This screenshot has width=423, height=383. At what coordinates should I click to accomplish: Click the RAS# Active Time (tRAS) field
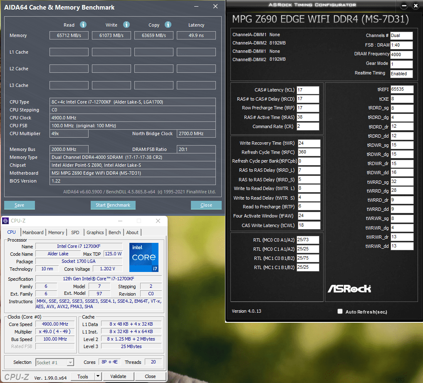(308, 117)
